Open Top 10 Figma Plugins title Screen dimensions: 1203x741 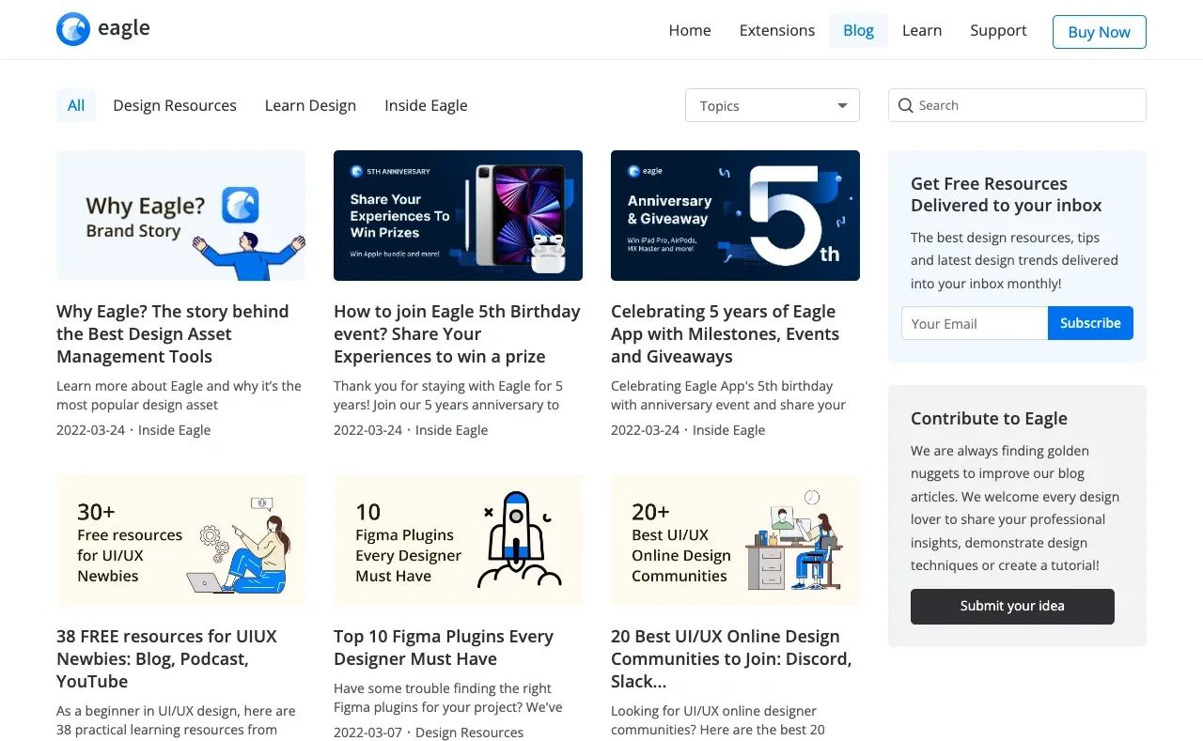[444, 647]
